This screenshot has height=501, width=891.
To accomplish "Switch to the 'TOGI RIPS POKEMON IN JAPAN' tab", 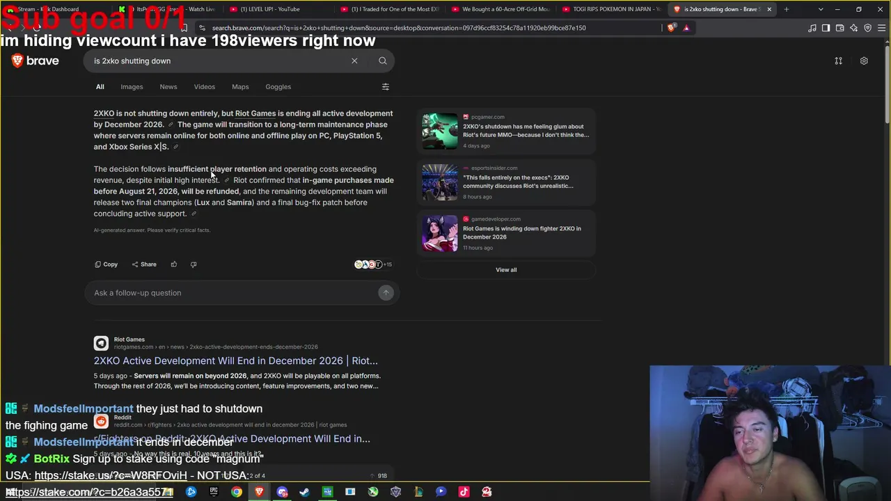I will coord(612,9).
